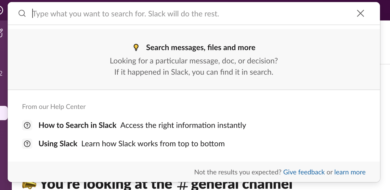Click the megaphone emoji near the channel banner
The height and width of the screenshot is (190, 390).
pyautogui.click(x=30, y=185)
